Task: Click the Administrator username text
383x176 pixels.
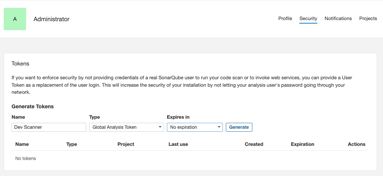Action: pyautogui.click(x=52, y=19)
